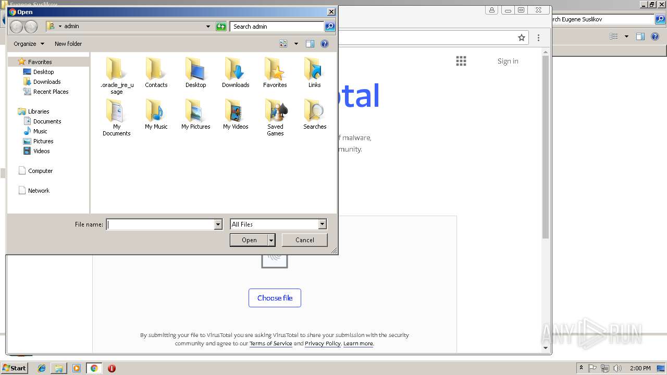
Task: Select the My Documents folder icon
Action: click(117, 117)
